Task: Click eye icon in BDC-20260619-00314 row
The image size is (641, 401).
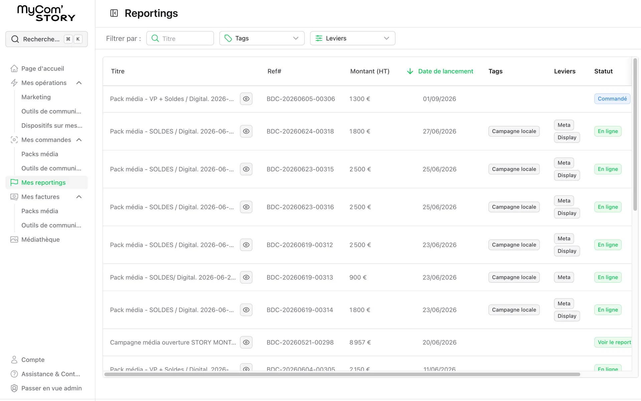Action: 246,310
